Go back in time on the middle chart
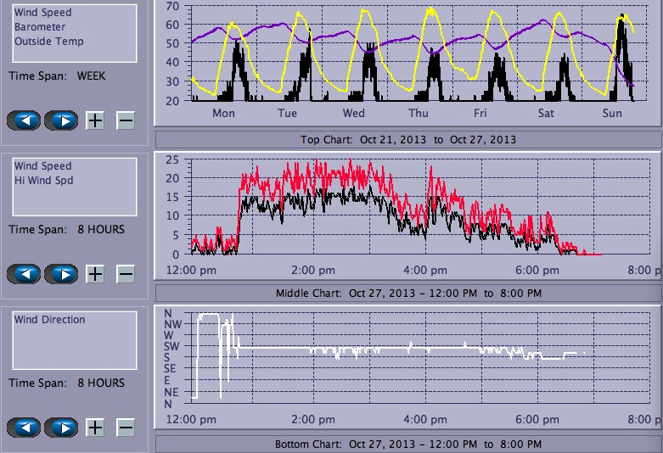 click(25, 273)
